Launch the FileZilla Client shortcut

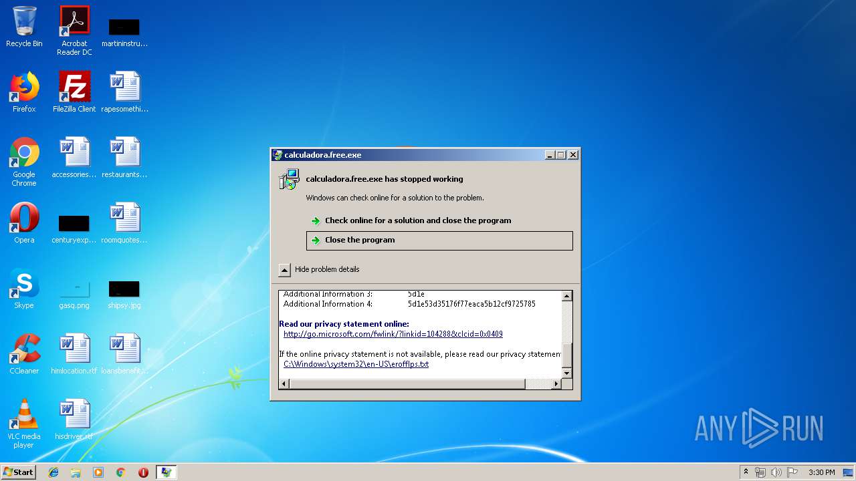pyautogui.click(x=74, y=92)
